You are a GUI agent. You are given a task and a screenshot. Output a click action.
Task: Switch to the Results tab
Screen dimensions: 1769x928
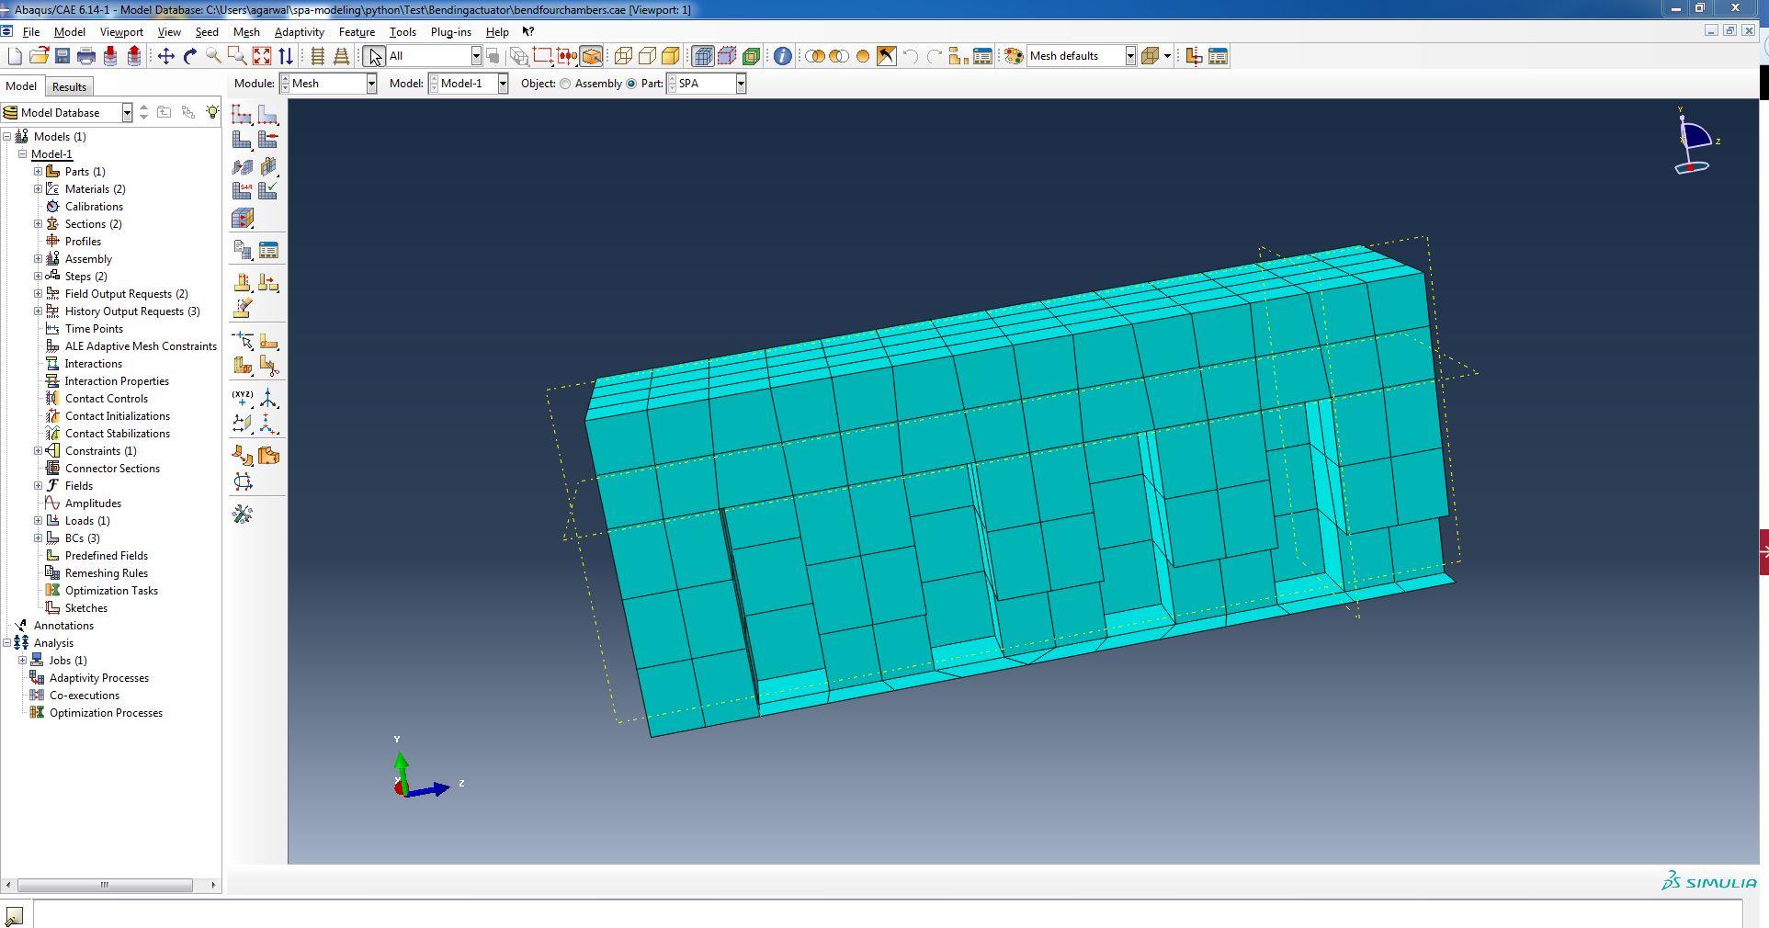[69, 86]
